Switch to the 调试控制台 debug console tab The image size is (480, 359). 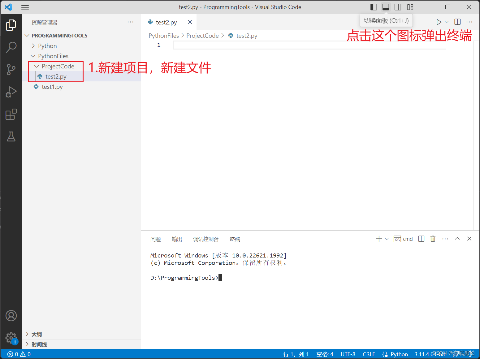206,239
